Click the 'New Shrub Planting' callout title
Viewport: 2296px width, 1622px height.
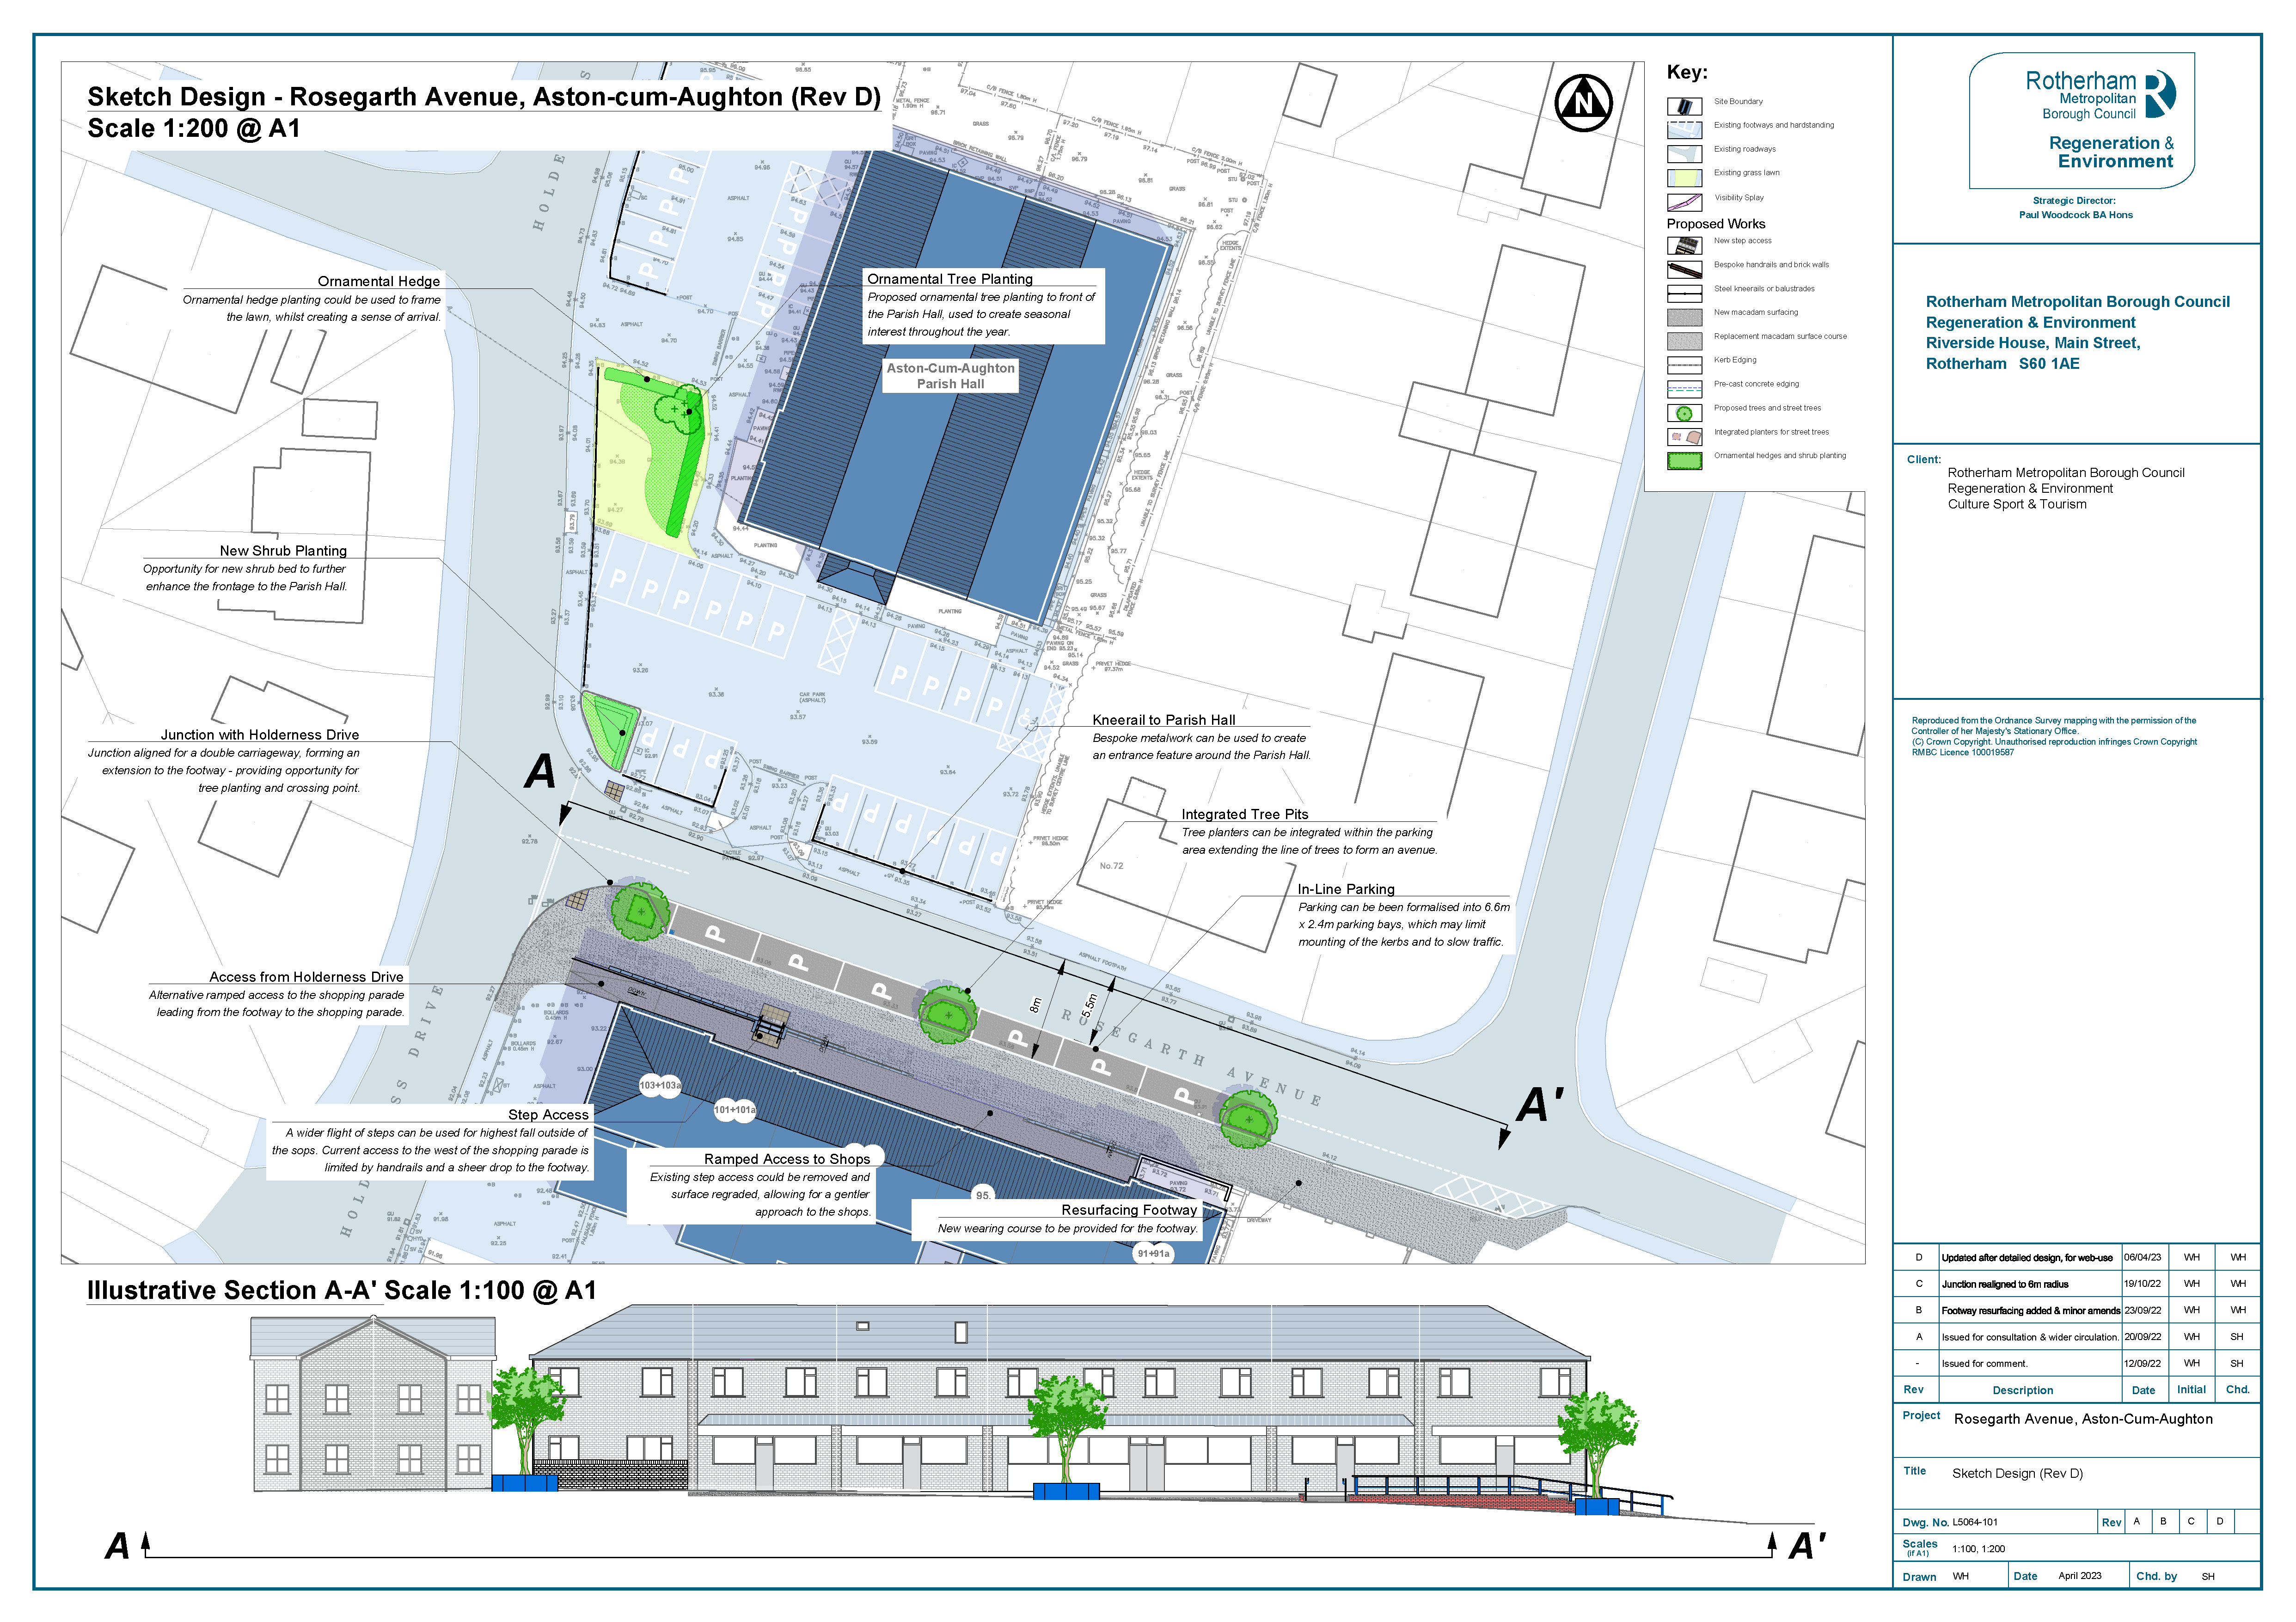click(283, 551)
